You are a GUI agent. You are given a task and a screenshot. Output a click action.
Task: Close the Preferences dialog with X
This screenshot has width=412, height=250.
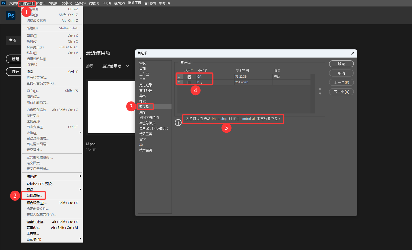click(x=353, y=53)
